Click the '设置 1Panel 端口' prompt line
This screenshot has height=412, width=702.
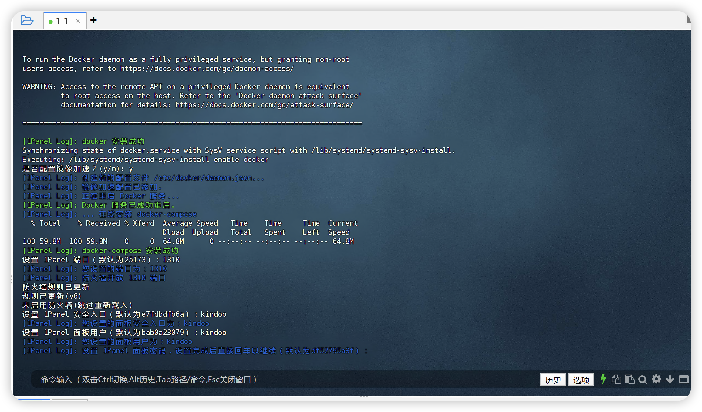click(101, 260)
